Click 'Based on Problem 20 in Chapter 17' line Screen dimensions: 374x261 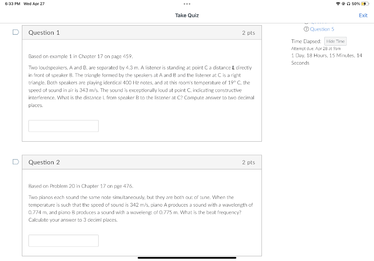[x=81, y=186]
